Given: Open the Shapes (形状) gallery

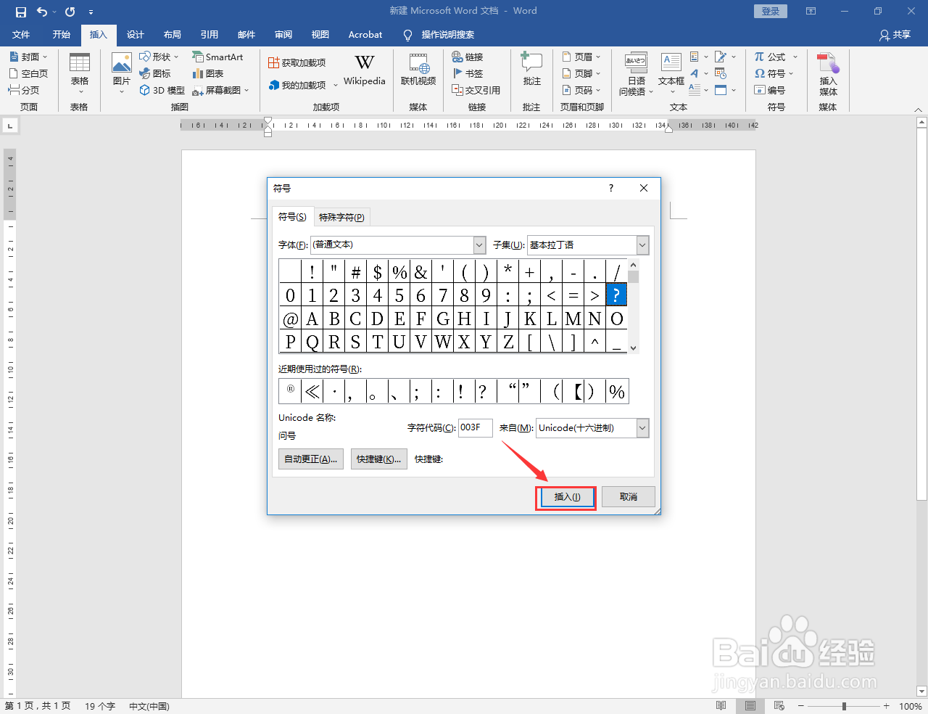Looking at the screenshot, I should click(159, 57).
